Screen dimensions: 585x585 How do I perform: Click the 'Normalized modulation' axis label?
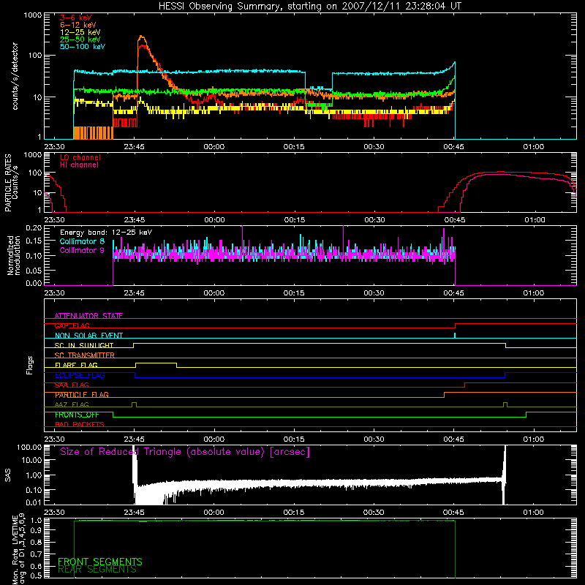click(x=13, y=255)
